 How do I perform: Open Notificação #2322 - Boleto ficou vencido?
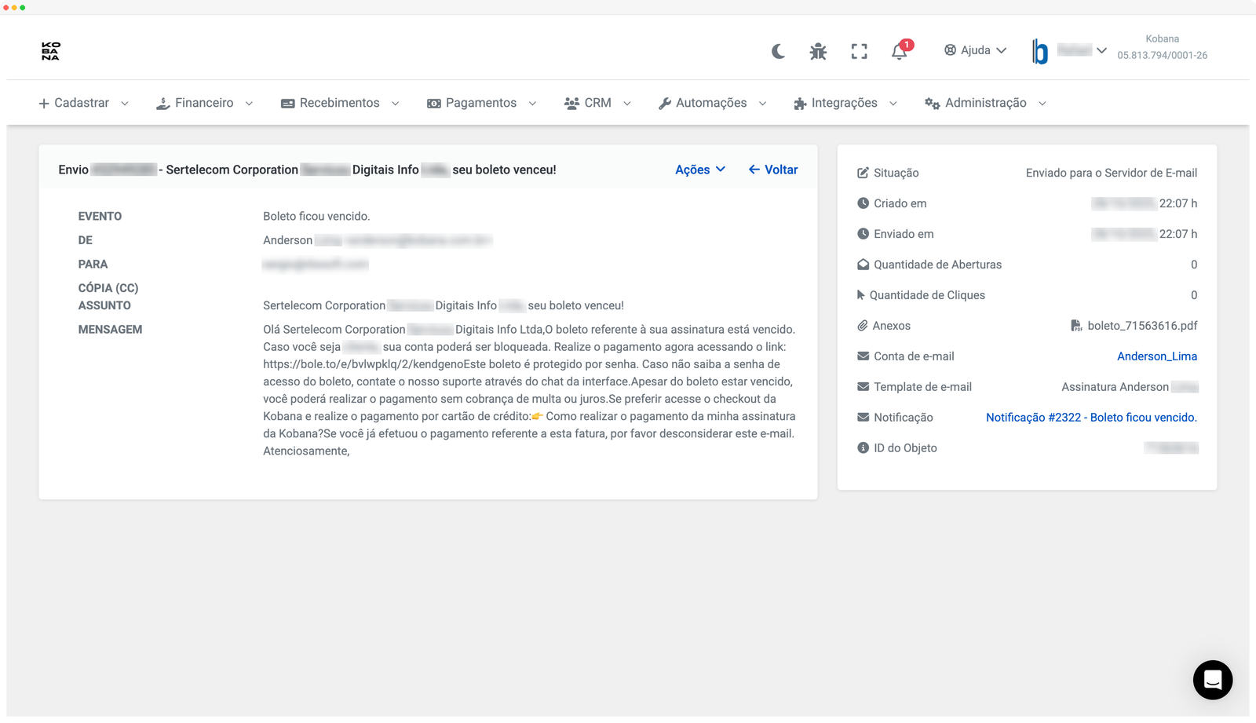tap(1091, 417)
